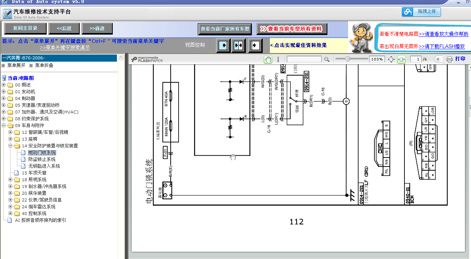Click the 40 控制系统 folder icon
This screenshot has width=471, height=259.
17,214
